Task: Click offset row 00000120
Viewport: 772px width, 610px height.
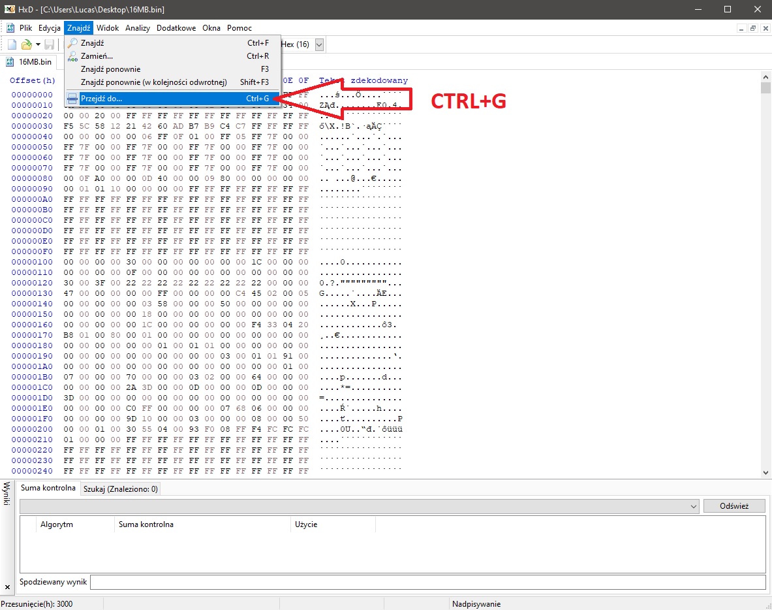Action: click(32, 283)
